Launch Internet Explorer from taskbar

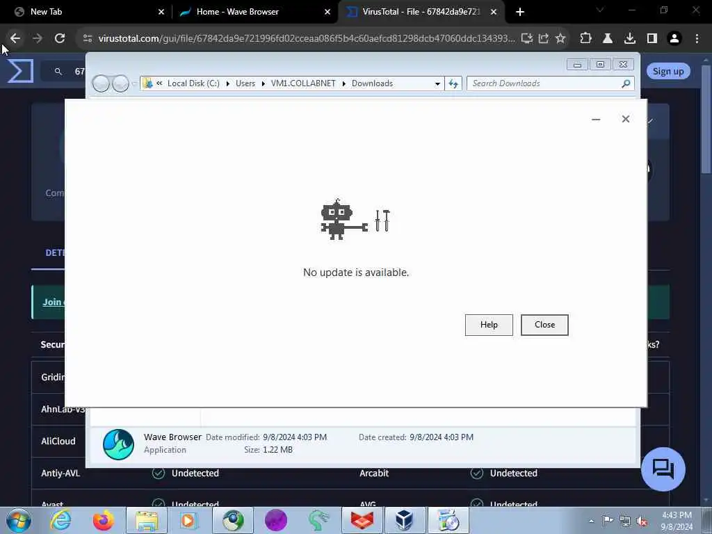coord(60,520)
